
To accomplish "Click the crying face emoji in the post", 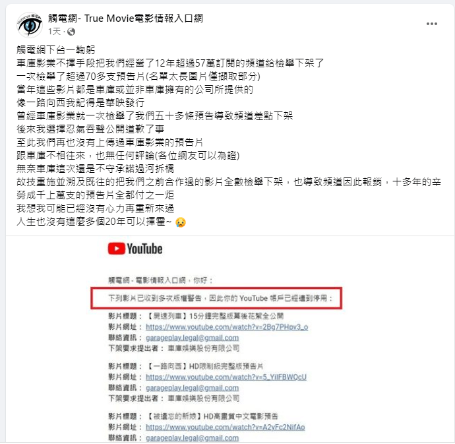I will coord(181,222).
